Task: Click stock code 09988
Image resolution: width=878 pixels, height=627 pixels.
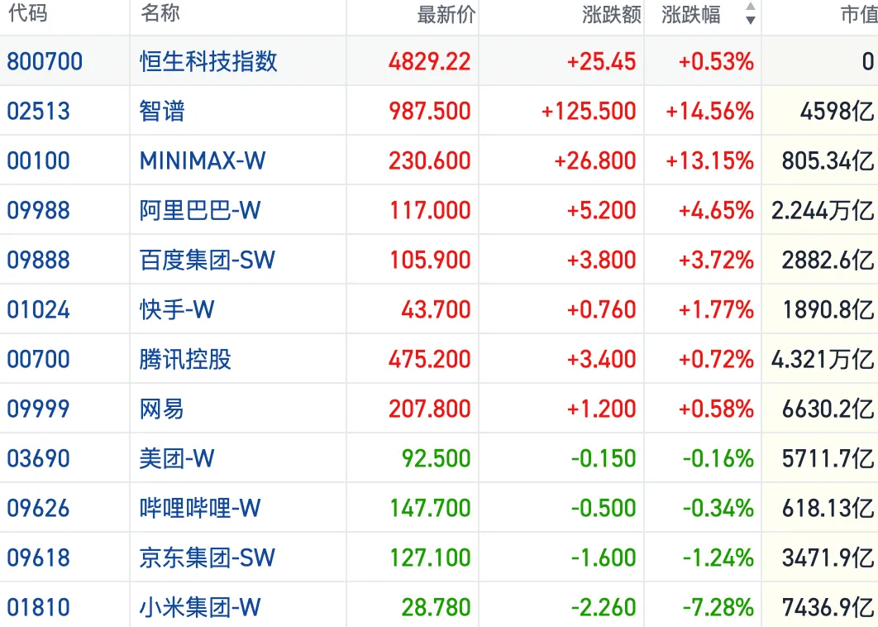Action: (x=39, y=211)
